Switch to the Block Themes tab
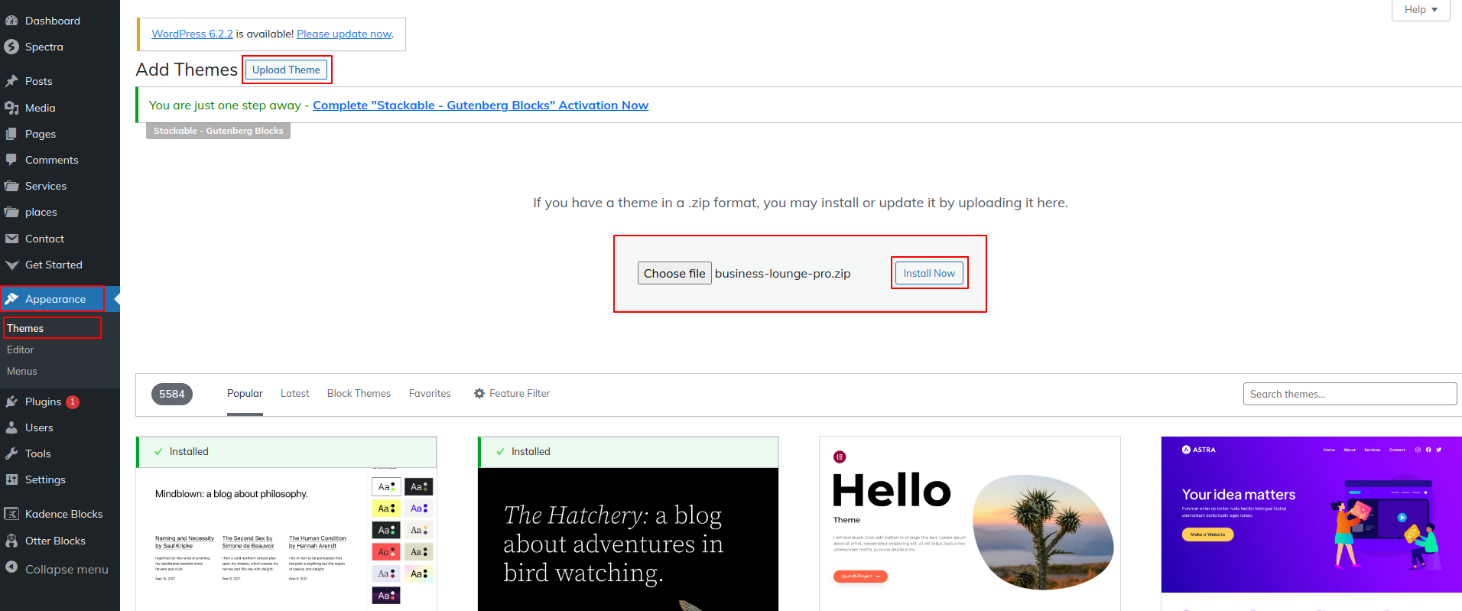The width and height of the screenshot is (1462, 611). (359, 393)
